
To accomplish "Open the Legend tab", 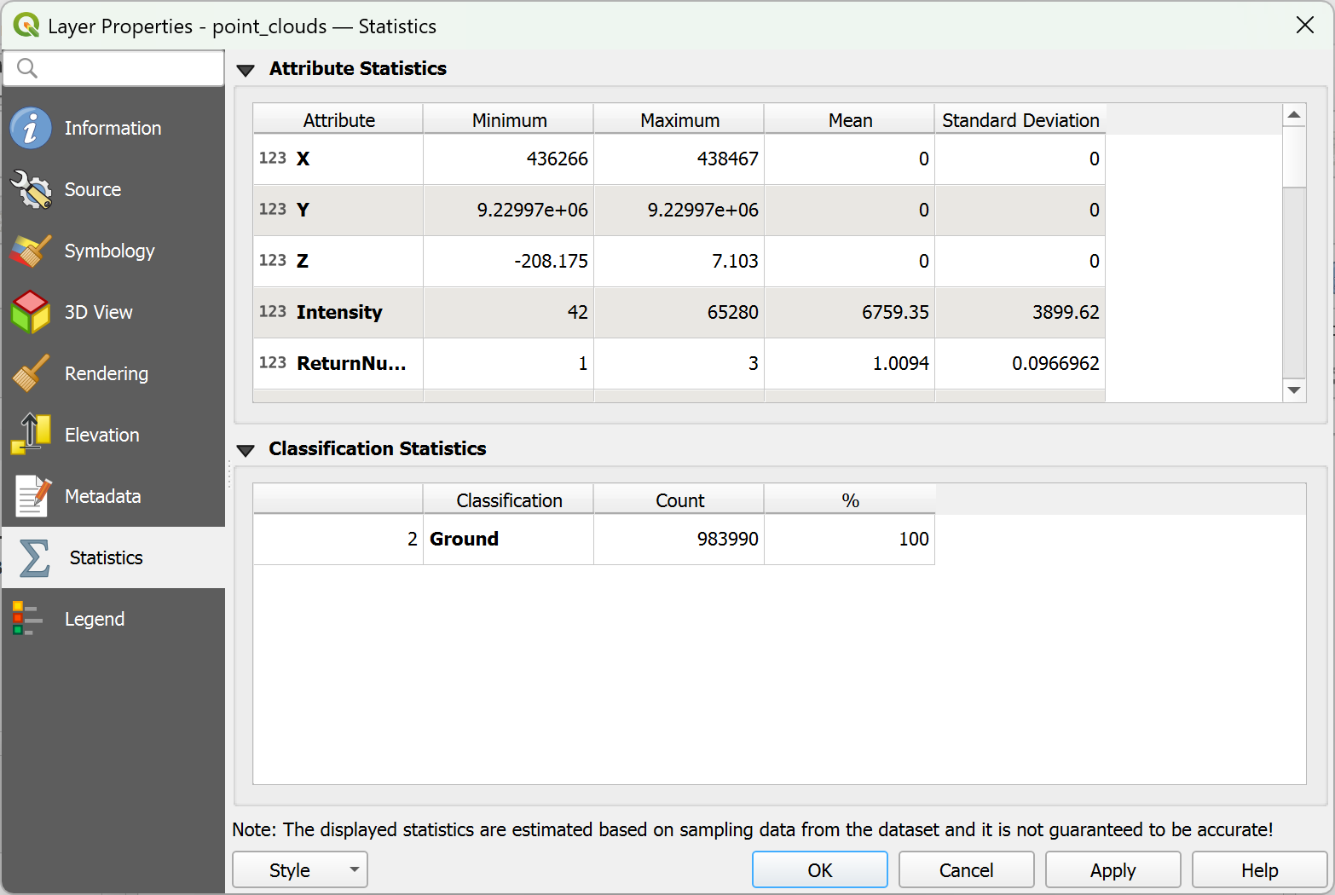I will coord(113,619).
